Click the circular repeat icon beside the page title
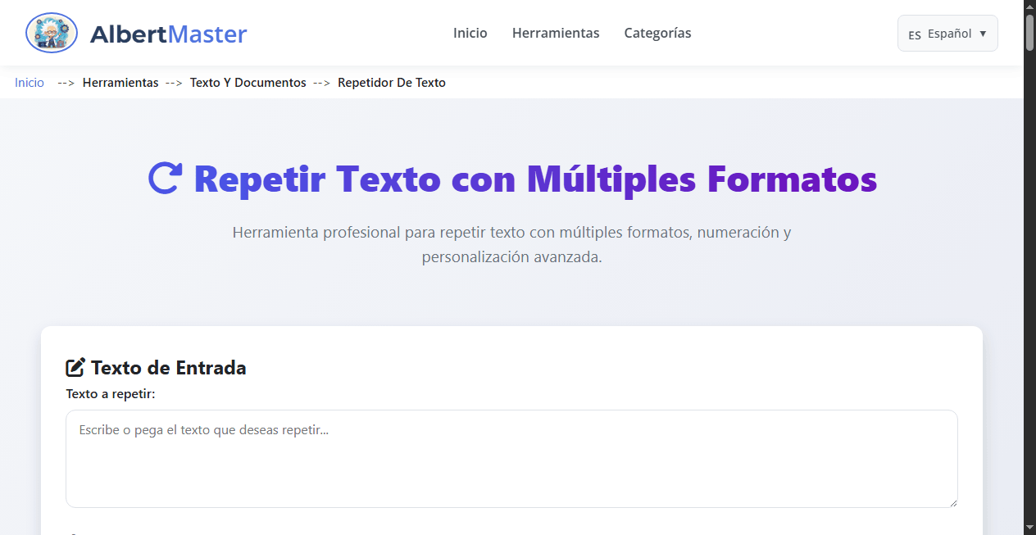This screenshot has width=1036, height=535. 166,176
